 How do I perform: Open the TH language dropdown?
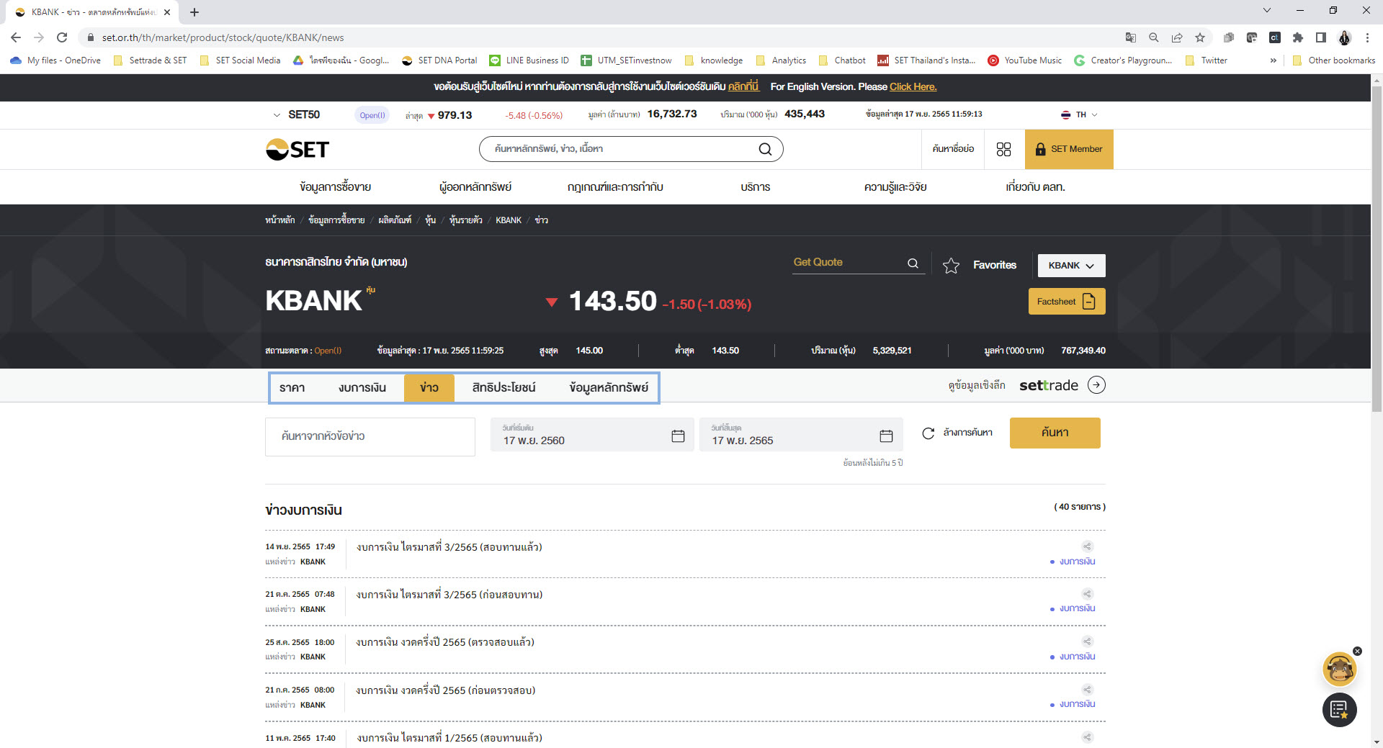tap(1079, 115)
